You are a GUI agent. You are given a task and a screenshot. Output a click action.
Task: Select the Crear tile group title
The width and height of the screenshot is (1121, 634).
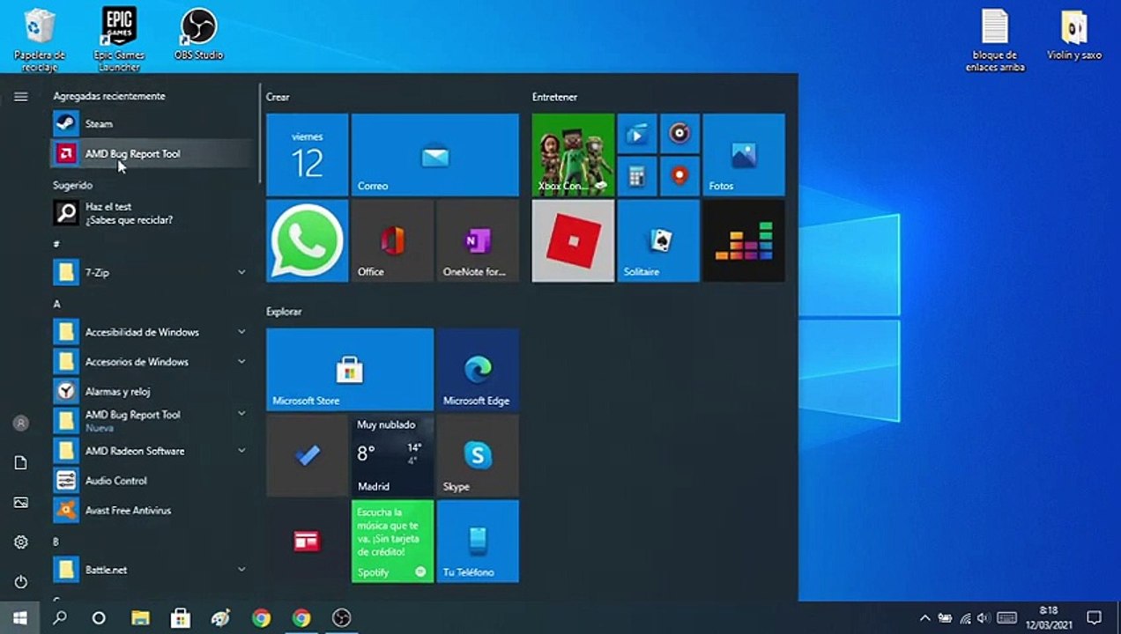point(278,97)
